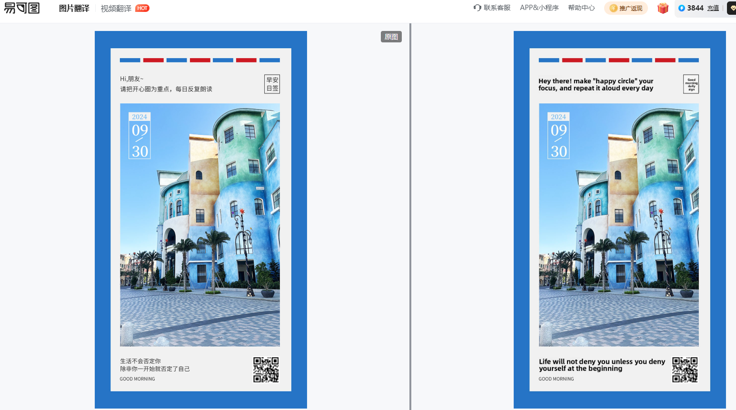The width and height of the screenshot is (736, 410).
Task: Click 充值 recharge link
Action: (x=713, y=8)
